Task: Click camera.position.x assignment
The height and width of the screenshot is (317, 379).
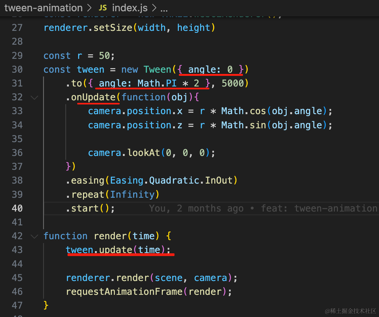Action: (210, 111)
